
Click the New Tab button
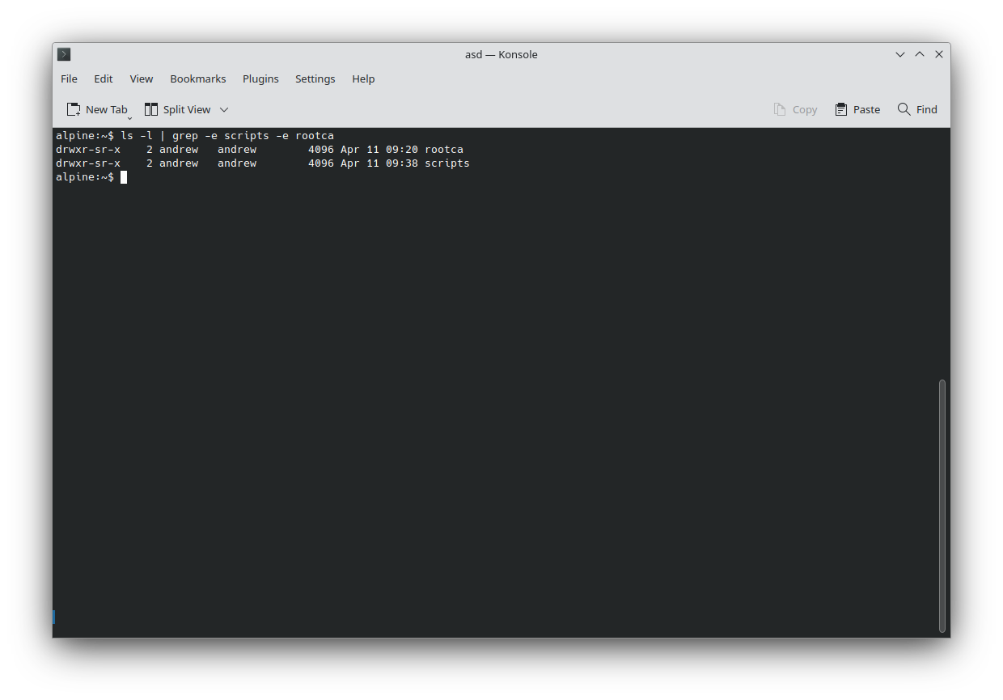(x=98, y=109)
